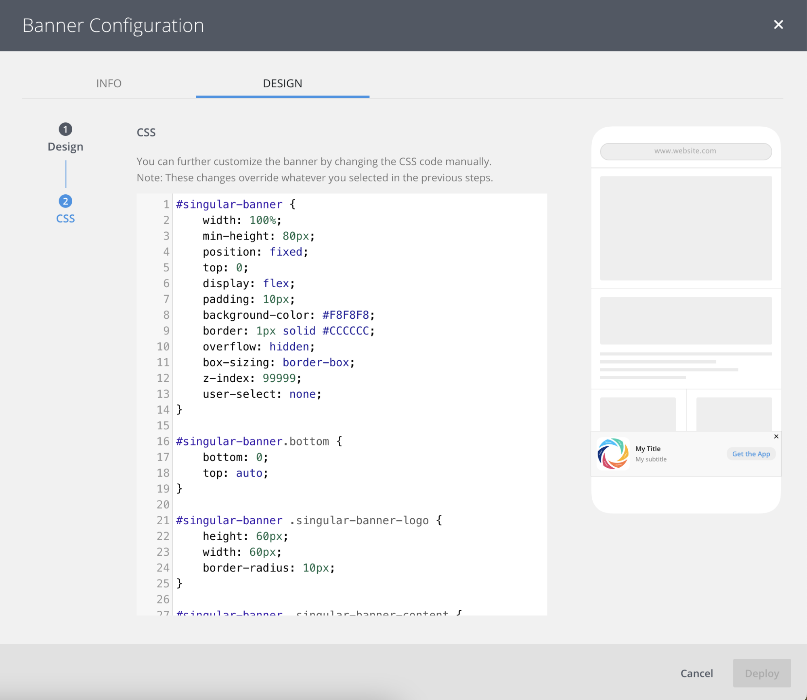807x700 pixels.
Task: Click the position: fixed code line
Action: coord(255,252)
